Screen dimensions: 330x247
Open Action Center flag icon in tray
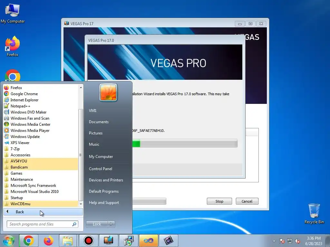tap(282, 241)
